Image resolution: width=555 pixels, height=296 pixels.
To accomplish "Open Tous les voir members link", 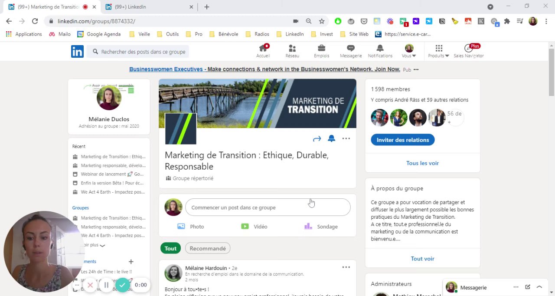I will [x=422, y=163].
